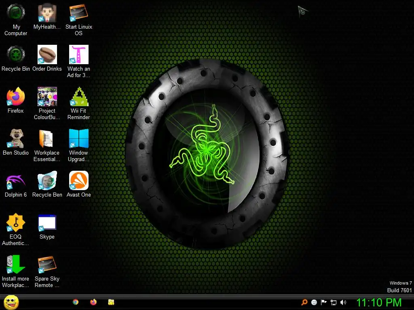Open the volume speaker tray icon

click(x=343, y=302)
